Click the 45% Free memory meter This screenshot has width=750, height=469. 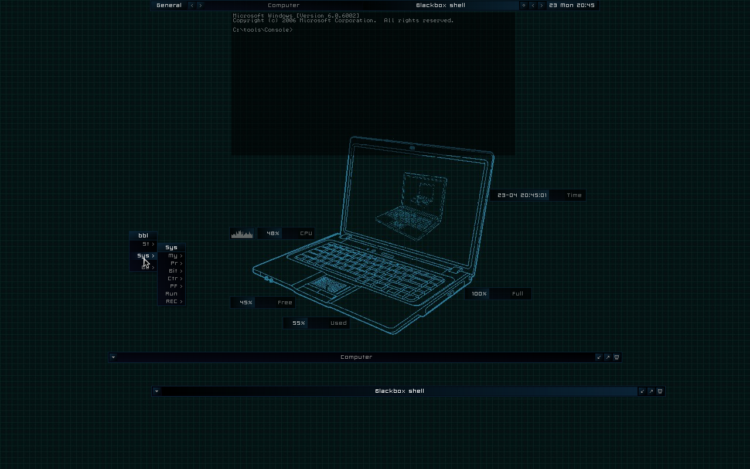[263, 303]
